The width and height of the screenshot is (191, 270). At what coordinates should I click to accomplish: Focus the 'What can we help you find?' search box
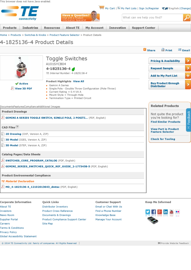[x=152, y=17]
